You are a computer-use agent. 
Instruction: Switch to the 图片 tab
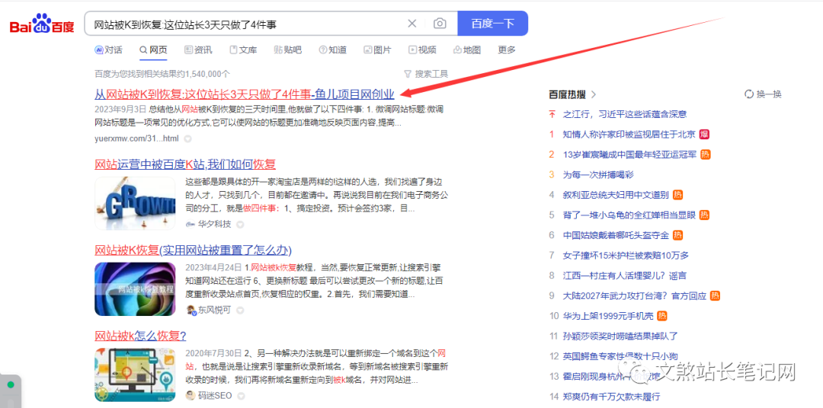pos(376,50)
